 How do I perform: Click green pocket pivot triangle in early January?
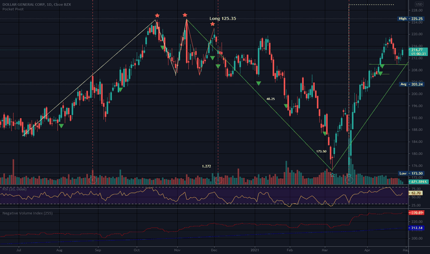pyautogui.click(x=259, y=83)
